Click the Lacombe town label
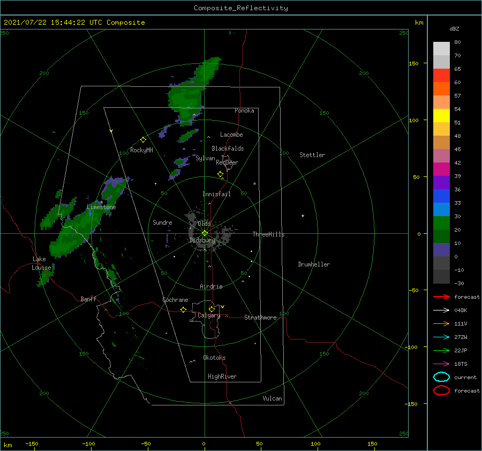 (x=231, y=135)
